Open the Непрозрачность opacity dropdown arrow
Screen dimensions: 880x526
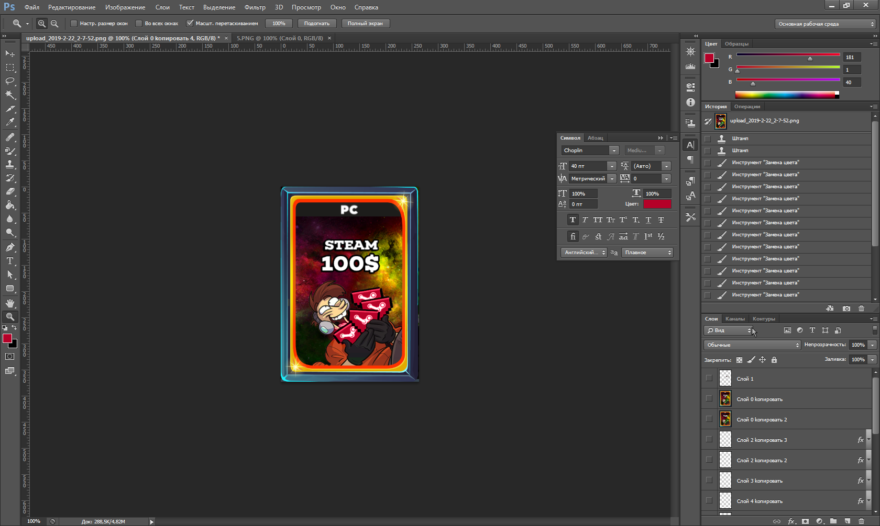(x=872, y=345)
